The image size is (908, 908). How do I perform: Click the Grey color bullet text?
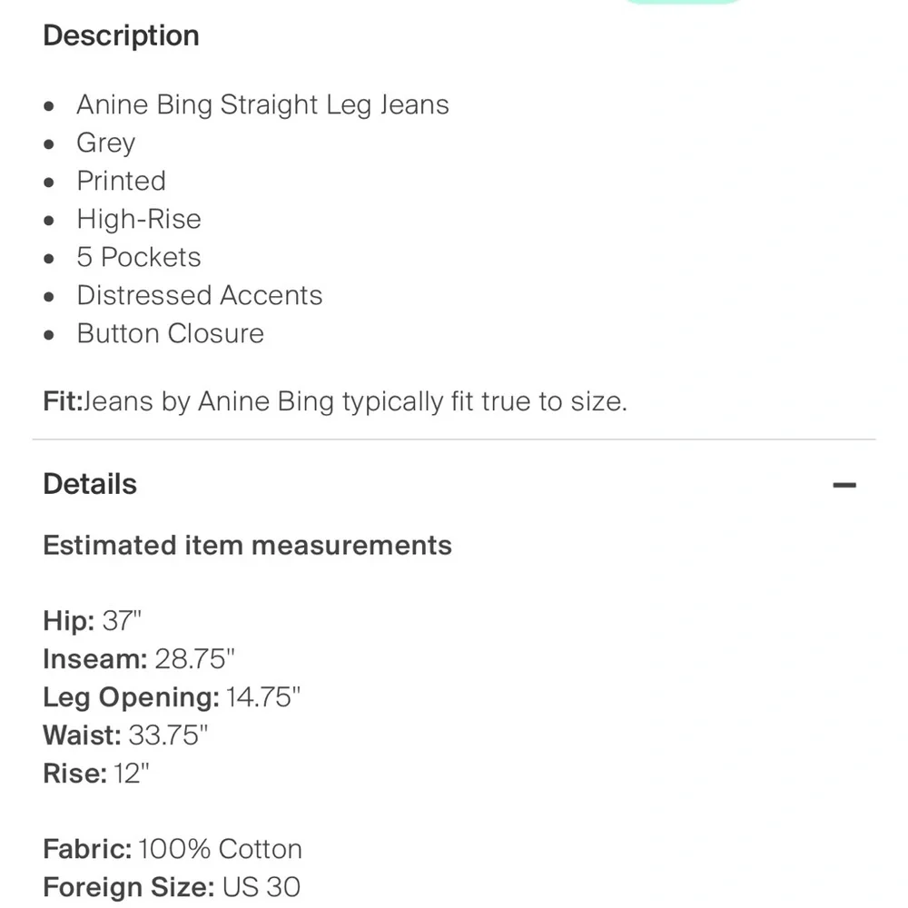105,143
